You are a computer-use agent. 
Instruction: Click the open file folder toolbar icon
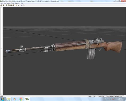click(x=1, y=5)
